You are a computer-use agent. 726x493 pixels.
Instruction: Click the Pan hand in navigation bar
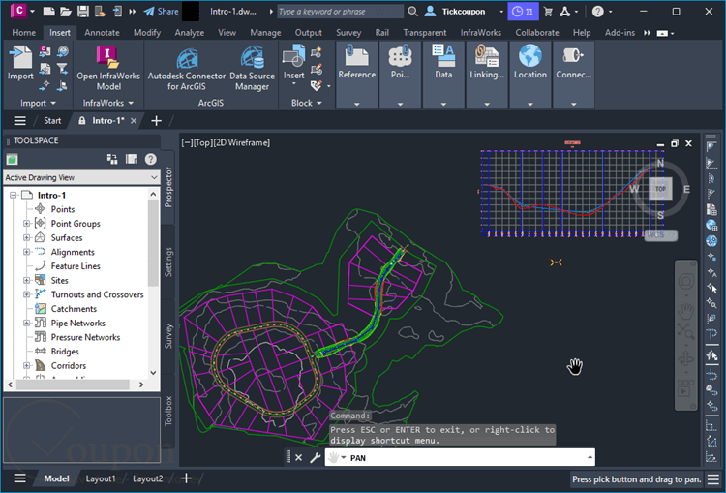(685, 311)
